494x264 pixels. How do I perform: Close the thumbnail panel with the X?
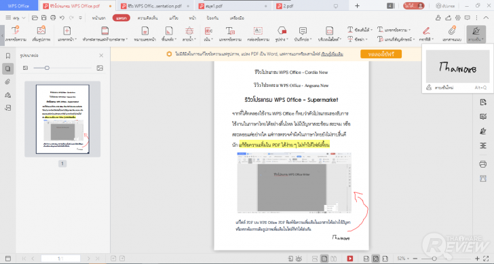pos(101,56)
